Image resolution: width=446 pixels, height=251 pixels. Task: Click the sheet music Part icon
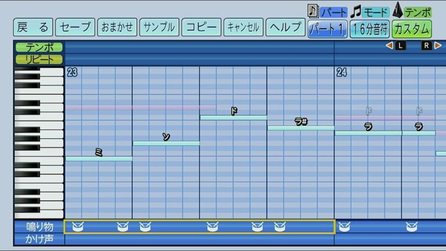tap(313, 10)
